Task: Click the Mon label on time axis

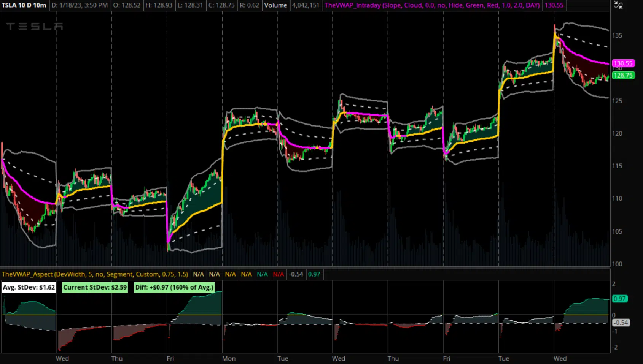Action: [x=229, y=358]
